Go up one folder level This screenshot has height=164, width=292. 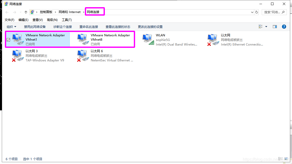click(x=26, y=12)
